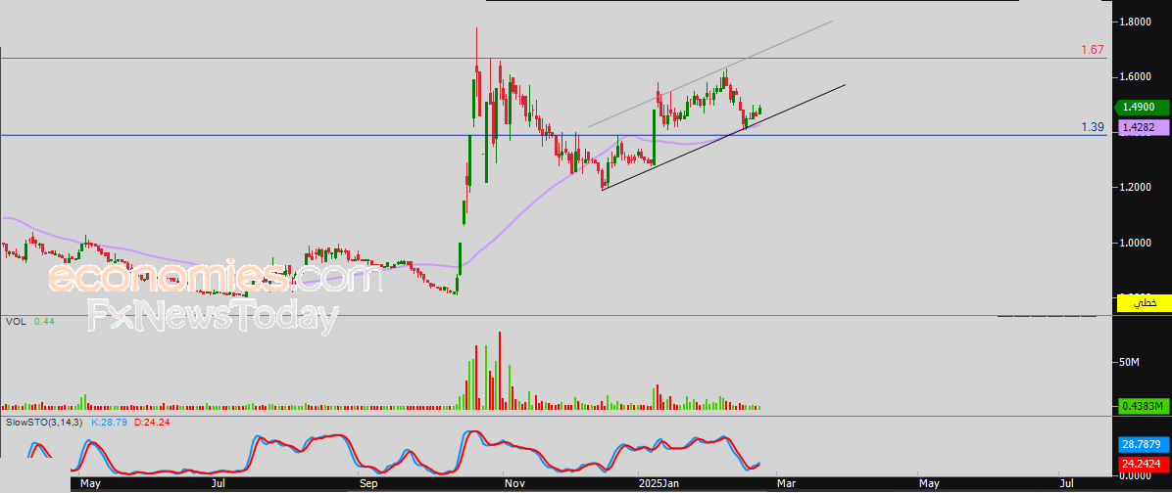This screenshot has height=493, width=1172.
Task: Click the yellow Arabic chart type label
Action: [x=1144, y=304]
